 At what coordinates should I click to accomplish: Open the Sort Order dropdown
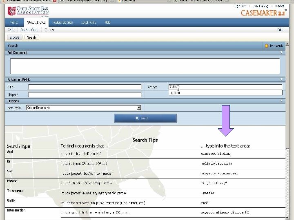coord(83,108)
